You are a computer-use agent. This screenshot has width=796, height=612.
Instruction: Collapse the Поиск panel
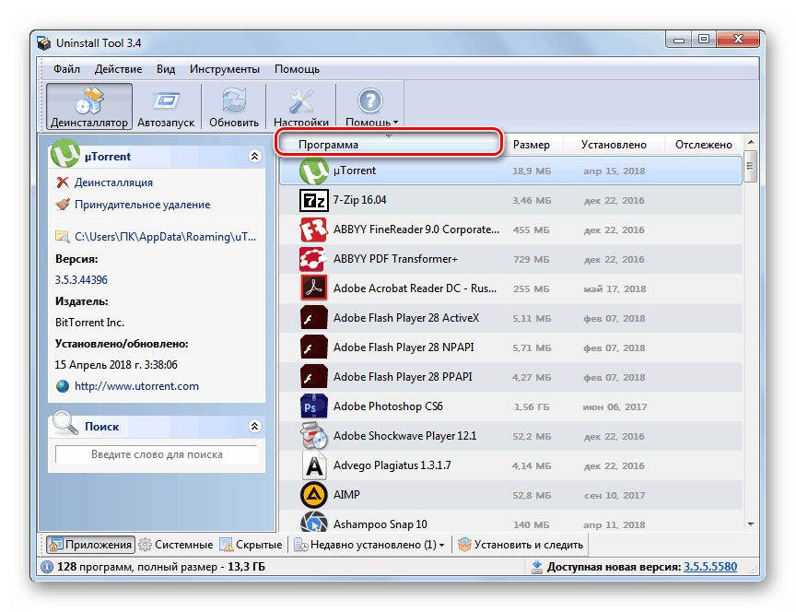254,426
